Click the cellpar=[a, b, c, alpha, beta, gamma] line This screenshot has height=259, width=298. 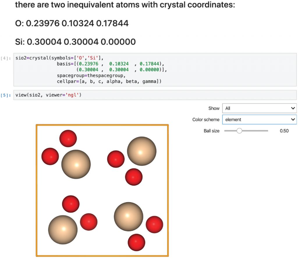109,81
